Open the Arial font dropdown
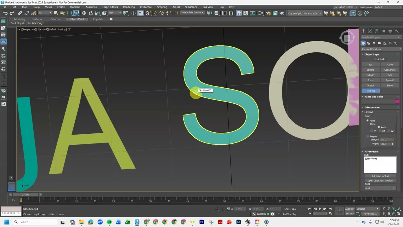The width and height of the screenshot is (403, 227). click(380, 188)
